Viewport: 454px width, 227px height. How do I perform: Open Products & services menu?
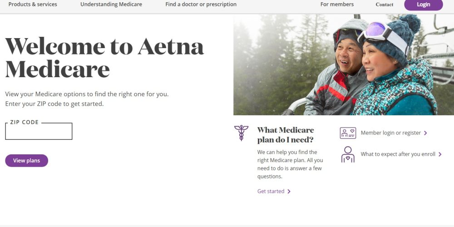[33, 5]
